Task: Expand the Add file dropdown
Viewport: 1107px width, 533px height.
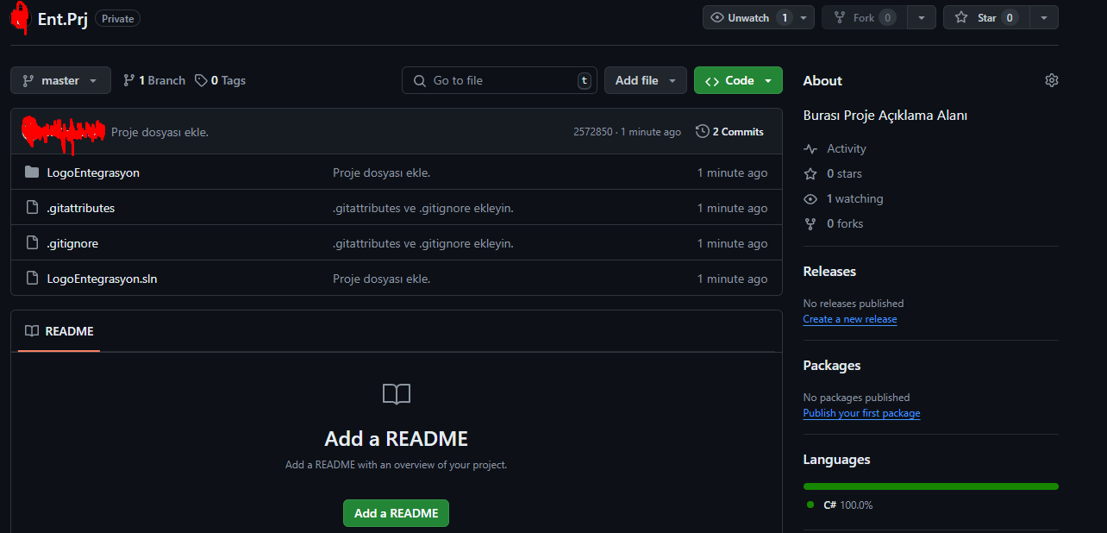Action: pyautogui.click(x=646, y=80)
